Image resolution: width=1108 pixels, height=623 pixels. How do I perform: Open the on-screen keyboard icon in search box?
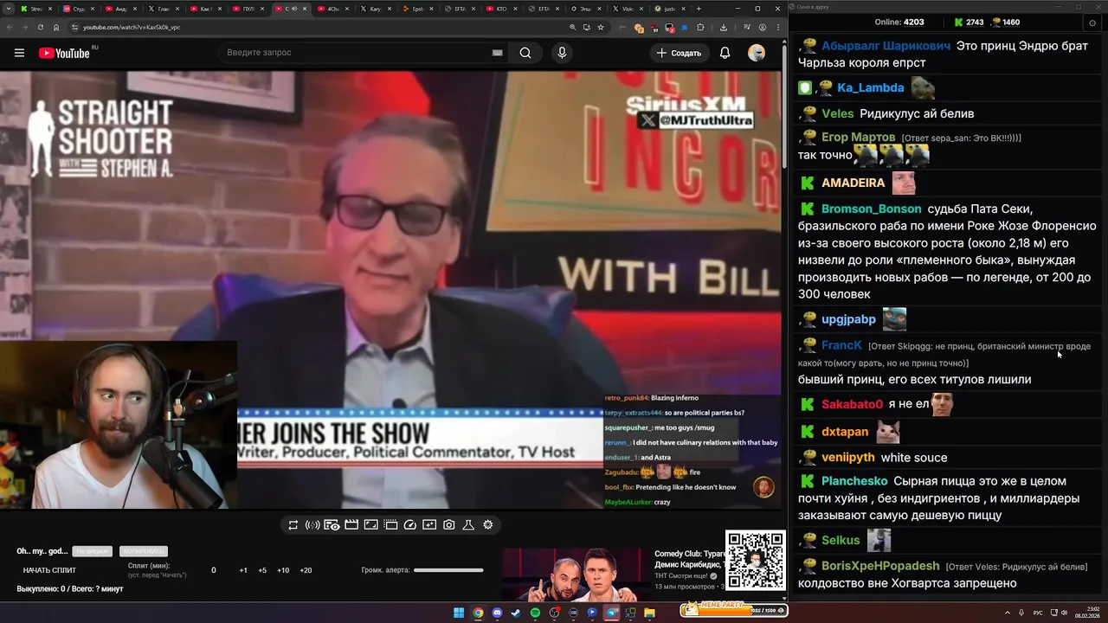[497, 53]
